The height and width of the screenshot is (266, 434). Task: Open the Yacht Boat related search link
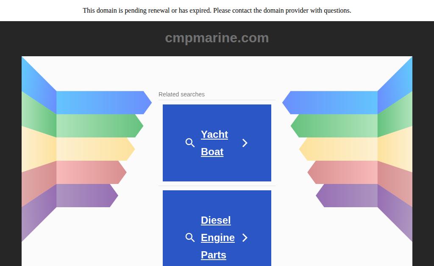(214, 143)
